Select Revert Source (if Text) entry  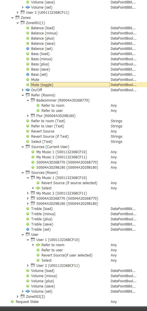[x=50, y=136]
